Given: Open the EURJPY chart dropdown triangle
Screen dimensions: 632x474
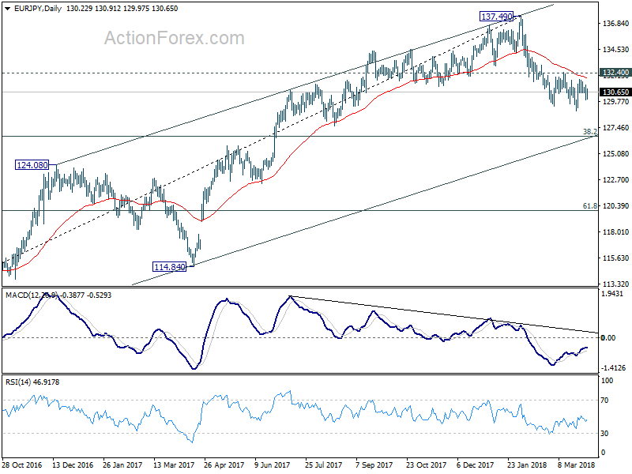Looking at the screenshot, I should coord(8,9).
